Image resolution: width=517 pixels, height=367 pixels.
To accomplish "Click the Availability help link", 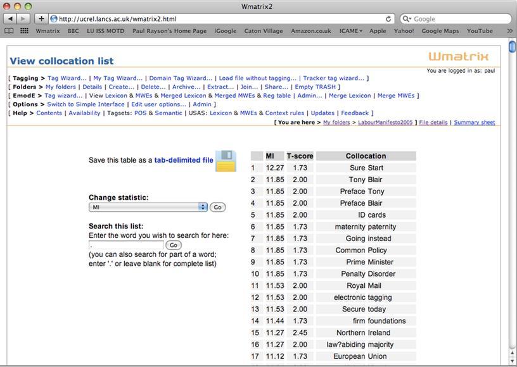I will pyautogui.click(x=84, y=113).
